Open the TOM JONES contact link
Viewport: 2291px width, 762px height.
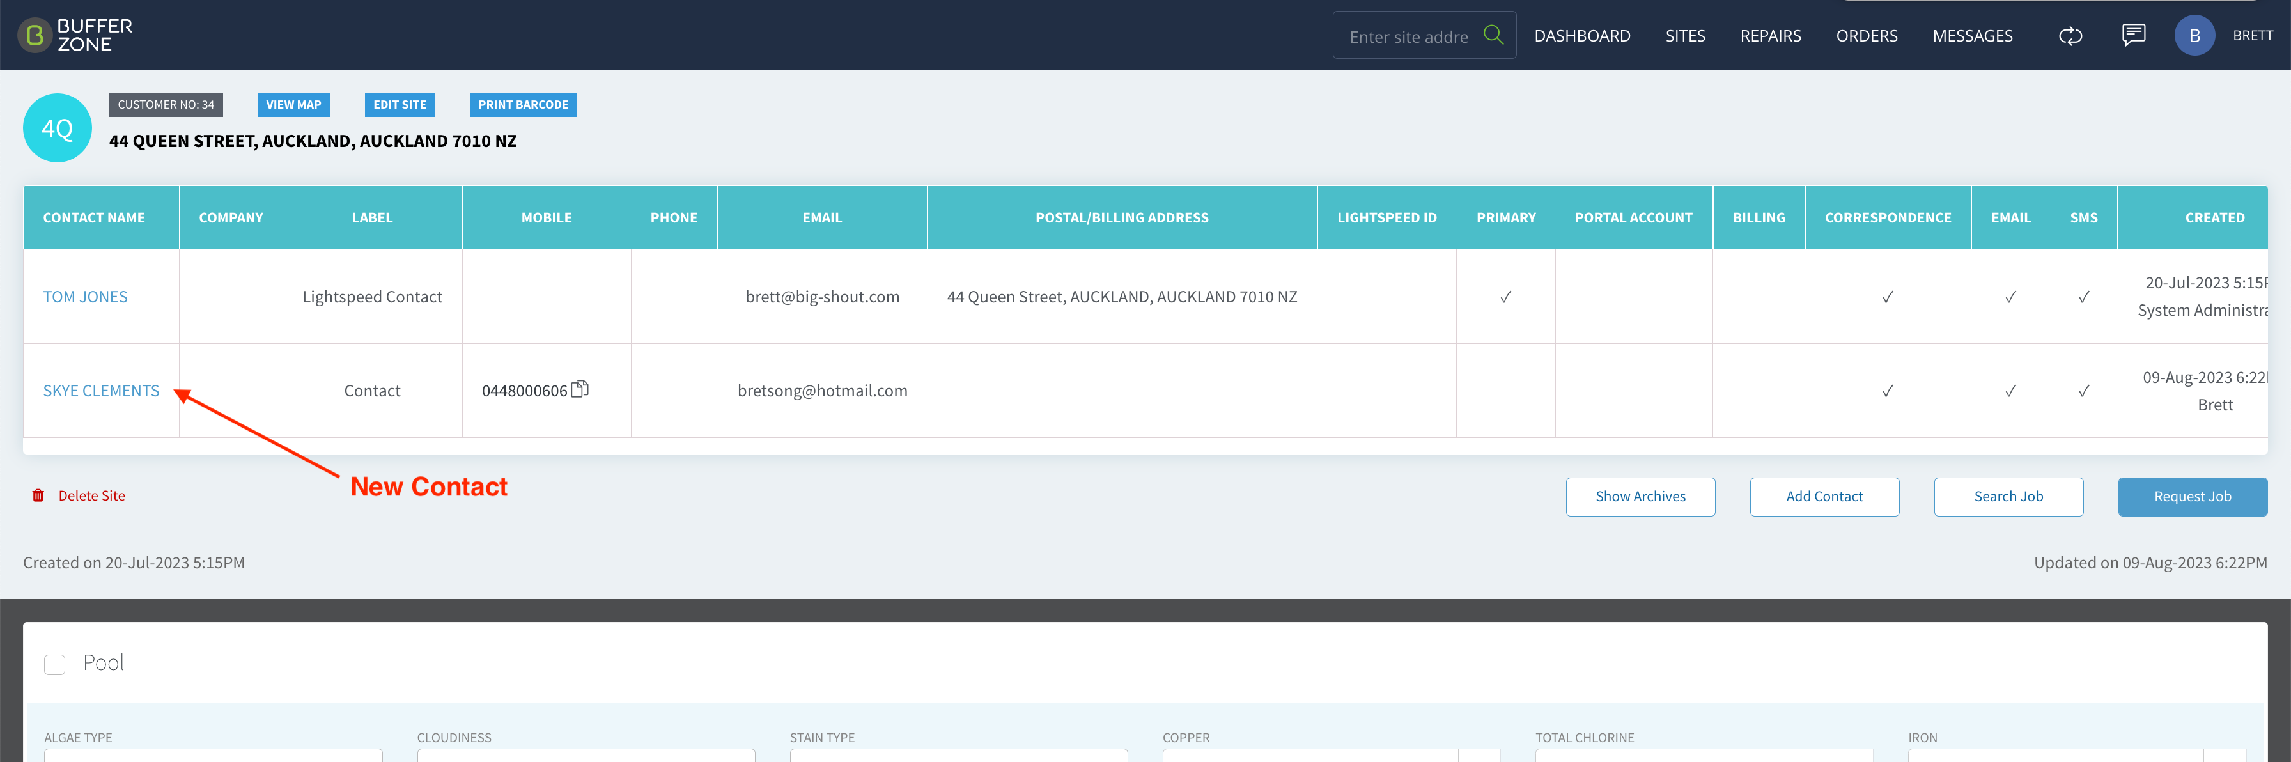[x=86, y=296]
